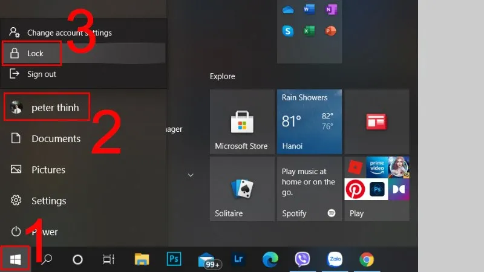
Task: Open Lightroom from the taskbar
Action: [238, 259]
